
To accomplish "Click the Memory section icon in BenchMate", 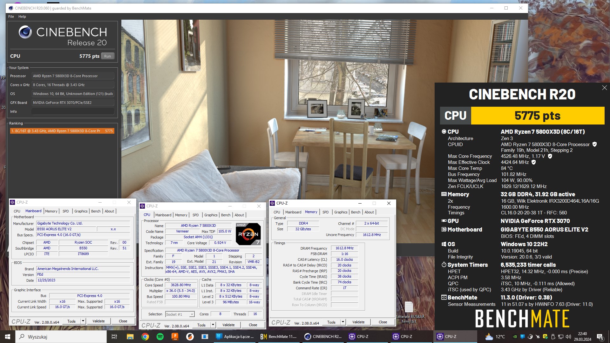I will (x=444, y=194).
